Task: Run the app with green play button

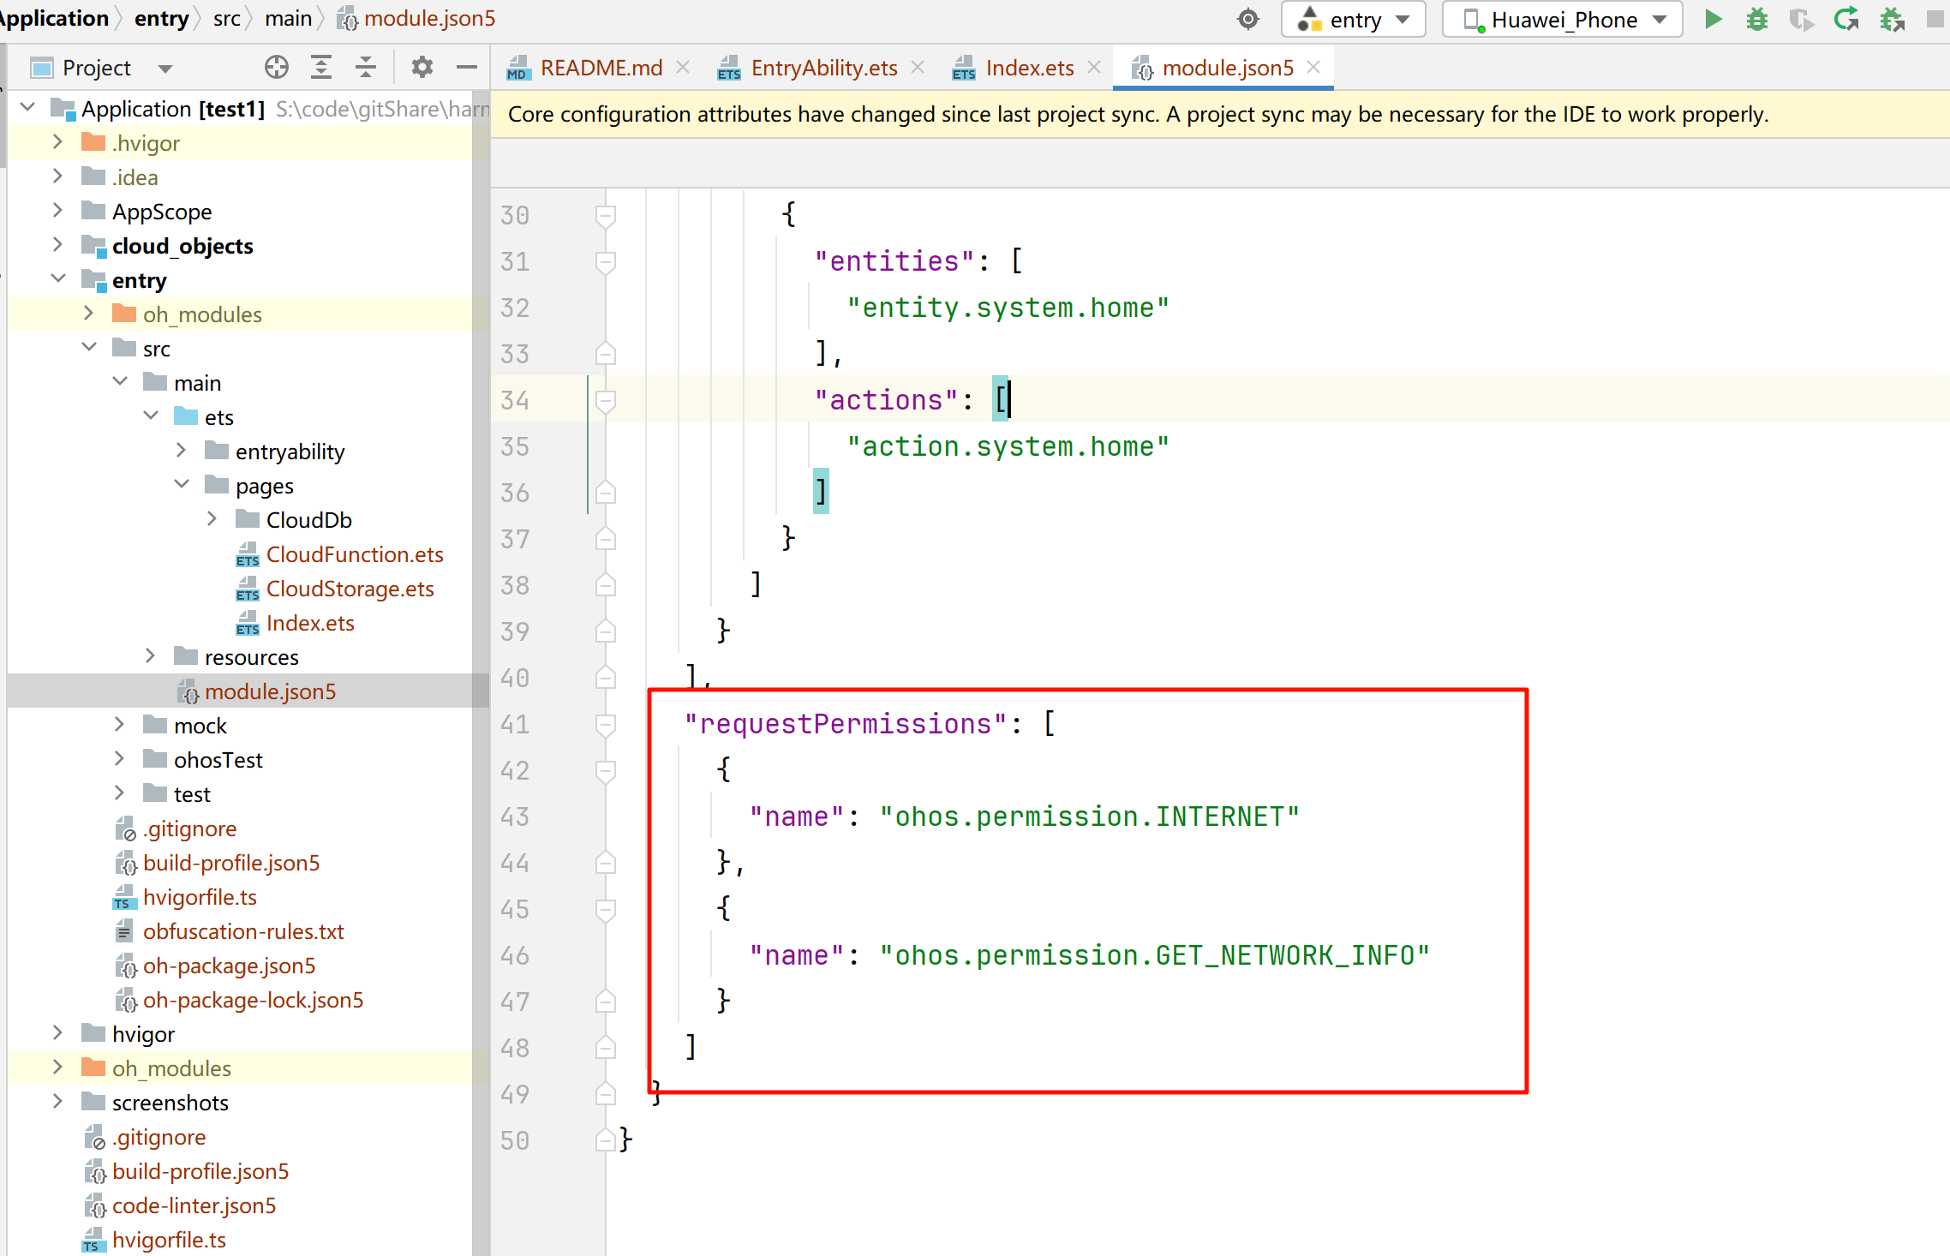Action: (x=1713, y=19)
